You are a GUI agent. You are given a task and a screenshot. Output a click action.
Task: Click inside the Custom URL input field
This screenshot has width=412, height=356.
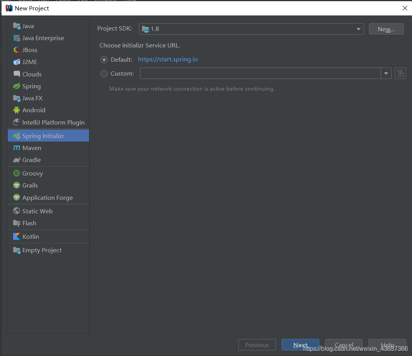click(260, 73)
